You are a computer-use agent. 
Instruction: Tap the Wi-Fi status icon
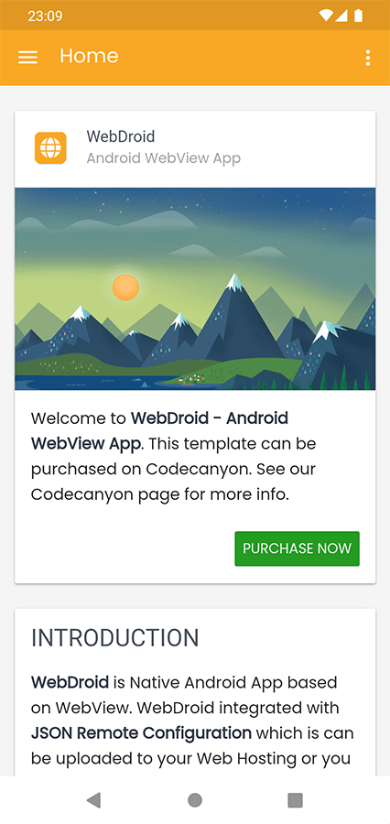pyautogui.click(x=326, y=16)
